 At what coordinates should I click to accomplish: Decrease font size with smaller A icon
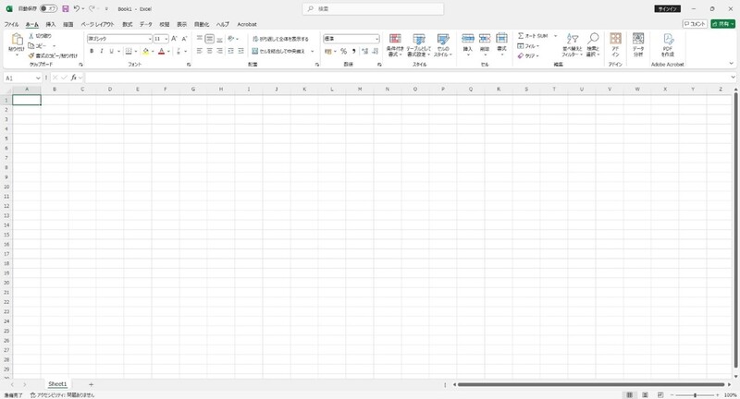(184, 39)
